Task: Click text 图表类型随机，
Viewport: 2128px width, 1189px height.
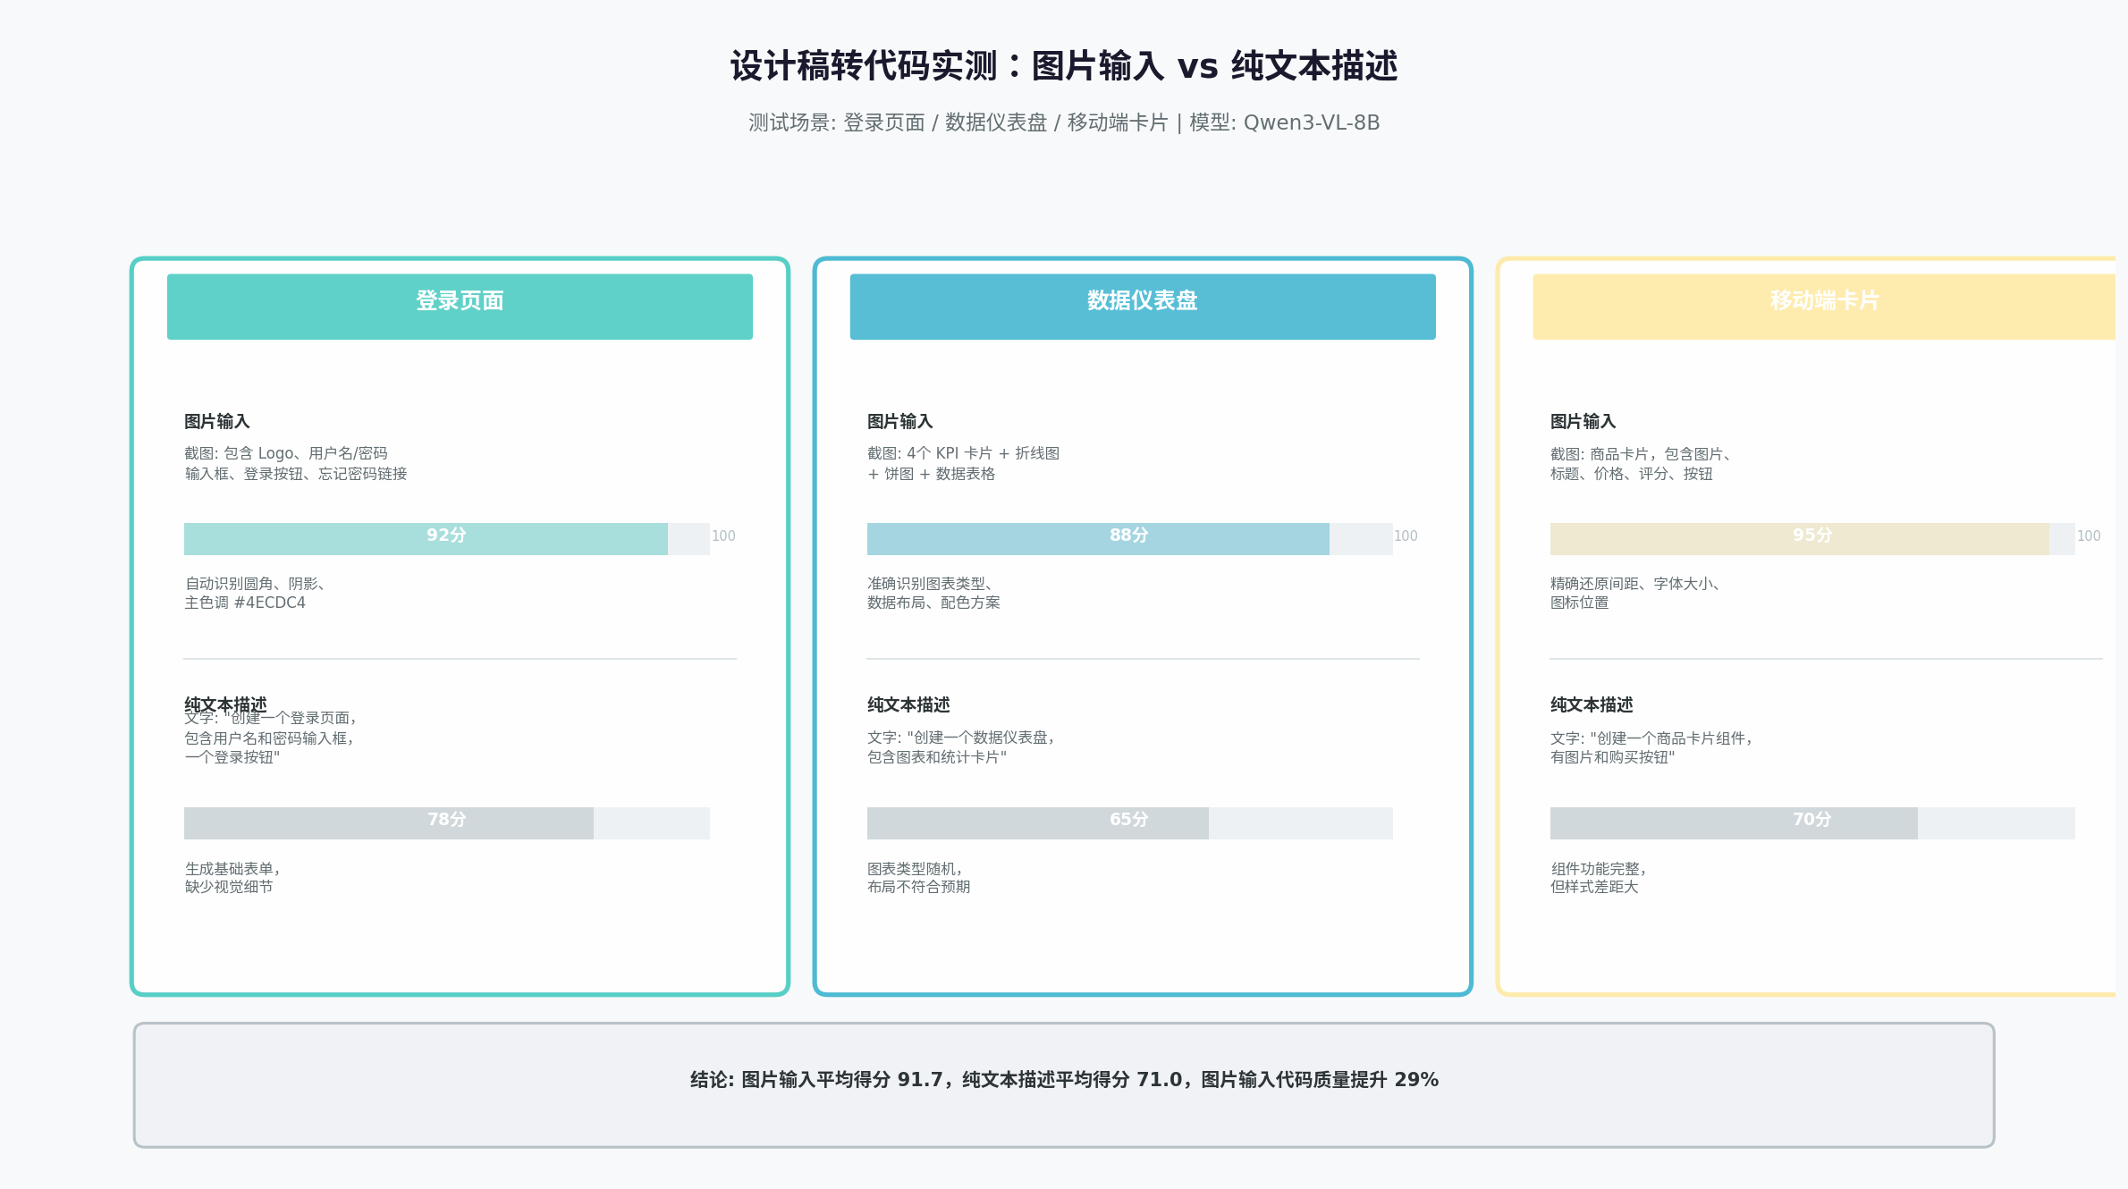Action: 916,869
